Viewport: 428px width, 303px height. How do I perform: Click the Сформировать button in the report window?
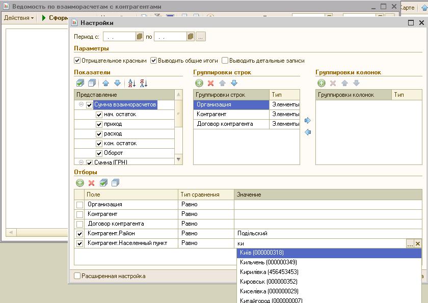[x=54, y=18]
